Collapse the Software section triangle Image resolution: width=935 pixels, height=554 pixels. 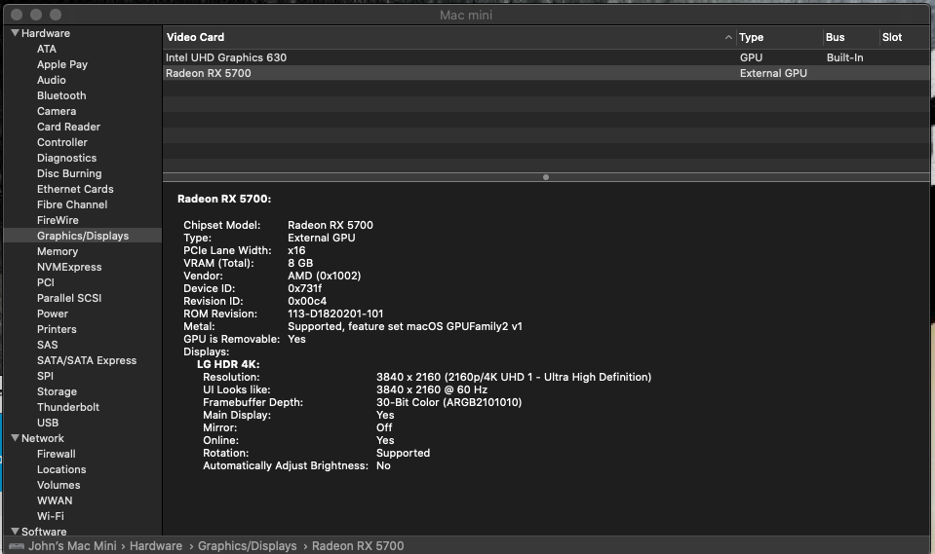pyautogui.click(x=15, y=531)
